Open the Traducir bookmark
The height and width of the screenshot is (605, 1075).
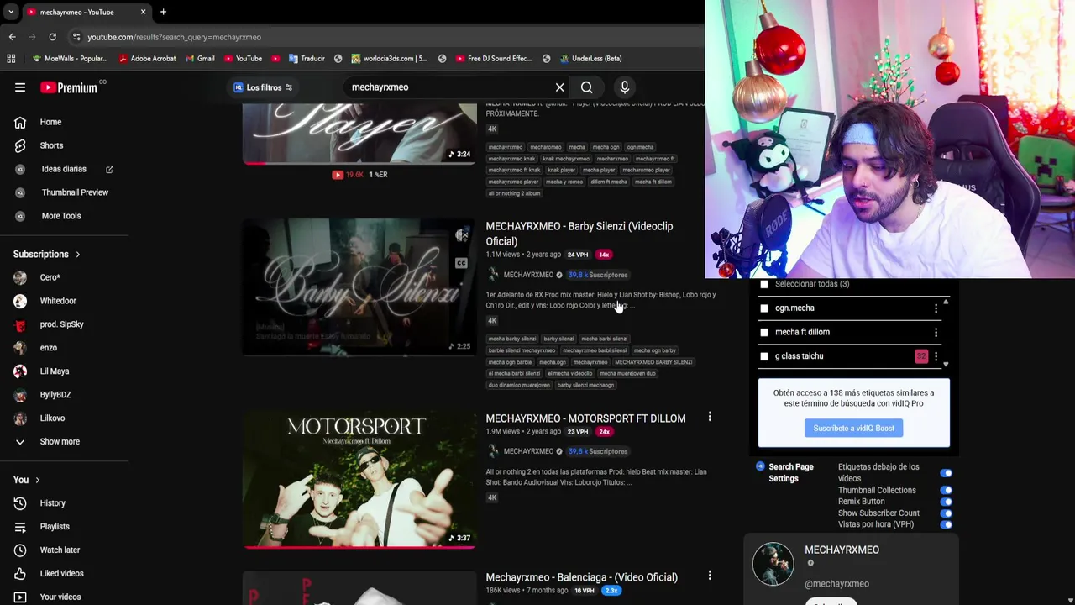(x=307, y=59)
